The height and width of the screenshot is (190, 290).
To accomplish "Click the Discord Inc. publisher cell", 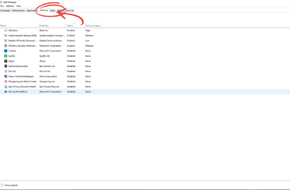I will (45, 71).
